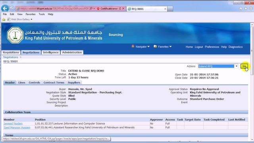Open the Preferences link
This screenshot has height=143, width=254.
coord(212,47)
